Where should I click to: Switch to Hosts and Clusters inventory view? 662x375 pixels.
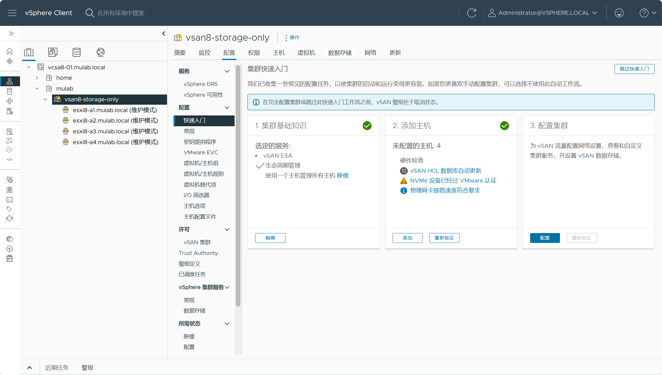[29, 52]
